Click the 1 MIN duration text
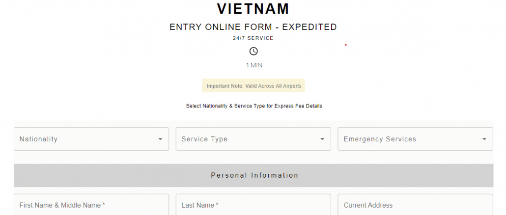 click(x=253, y=65)
